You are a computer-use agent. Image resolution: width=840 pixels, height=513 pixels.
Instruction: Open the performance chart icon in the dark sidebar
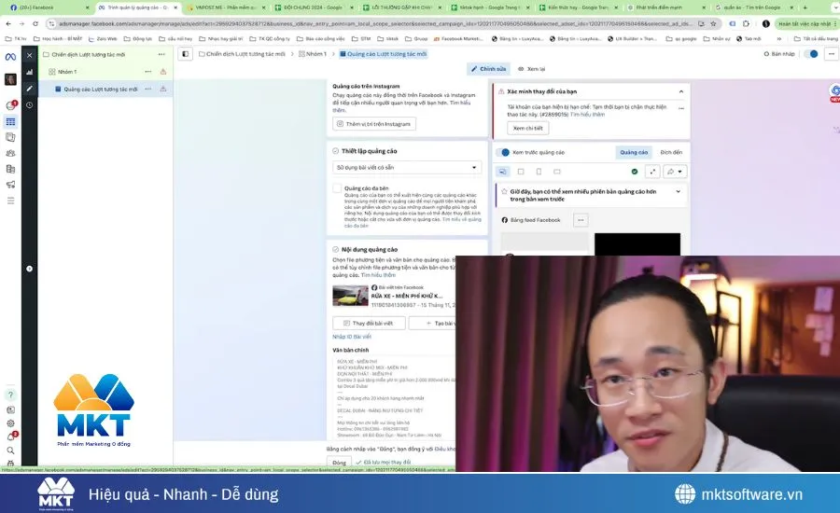click(30, 72)
